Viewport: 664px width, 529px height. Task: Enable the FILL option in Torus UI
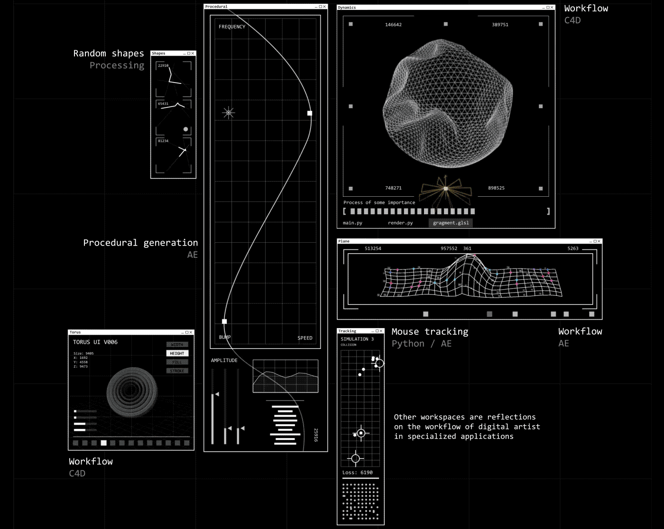click(177, 362)
